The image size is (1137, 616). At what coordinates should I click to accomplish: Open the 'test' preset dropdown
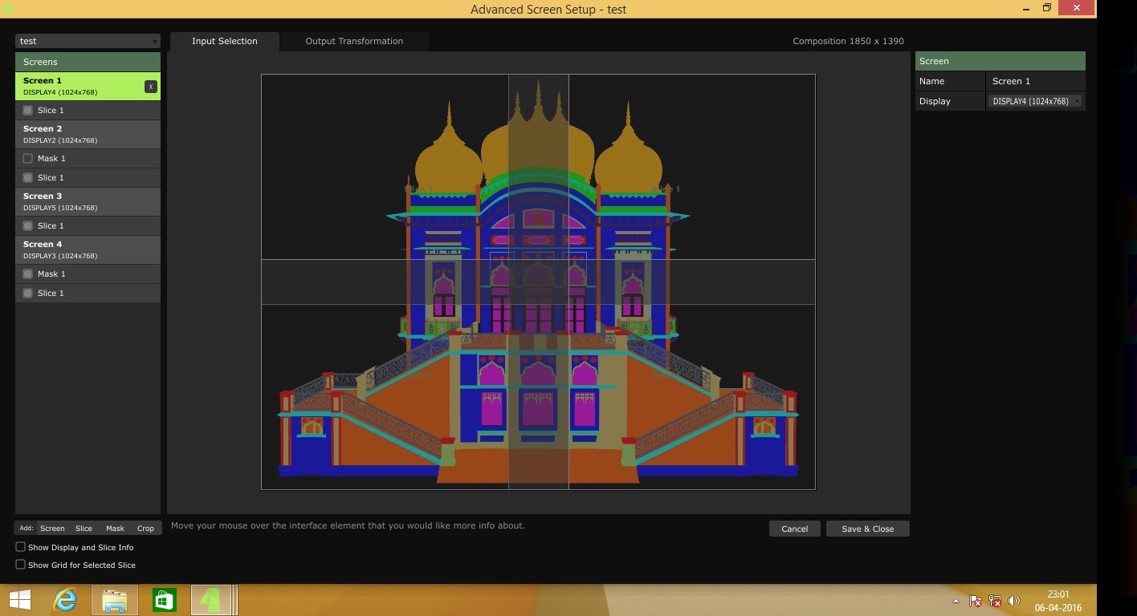coord(88,41)
